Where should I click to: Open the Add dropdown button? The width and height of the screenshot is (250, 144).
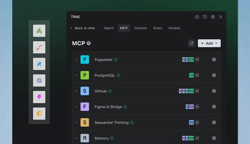point(209,43)
